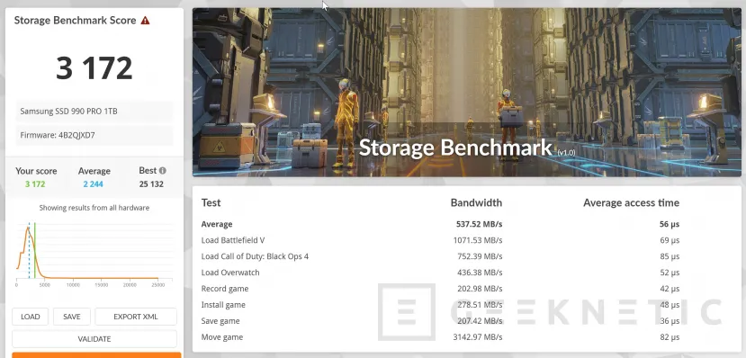Click the 85 µs access time value

click(670, 256)
